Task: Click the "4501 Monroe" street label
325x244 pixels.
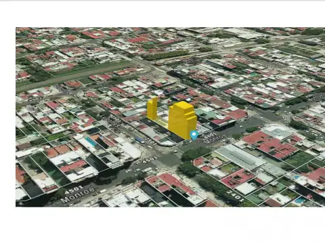Action: [77, 195]
